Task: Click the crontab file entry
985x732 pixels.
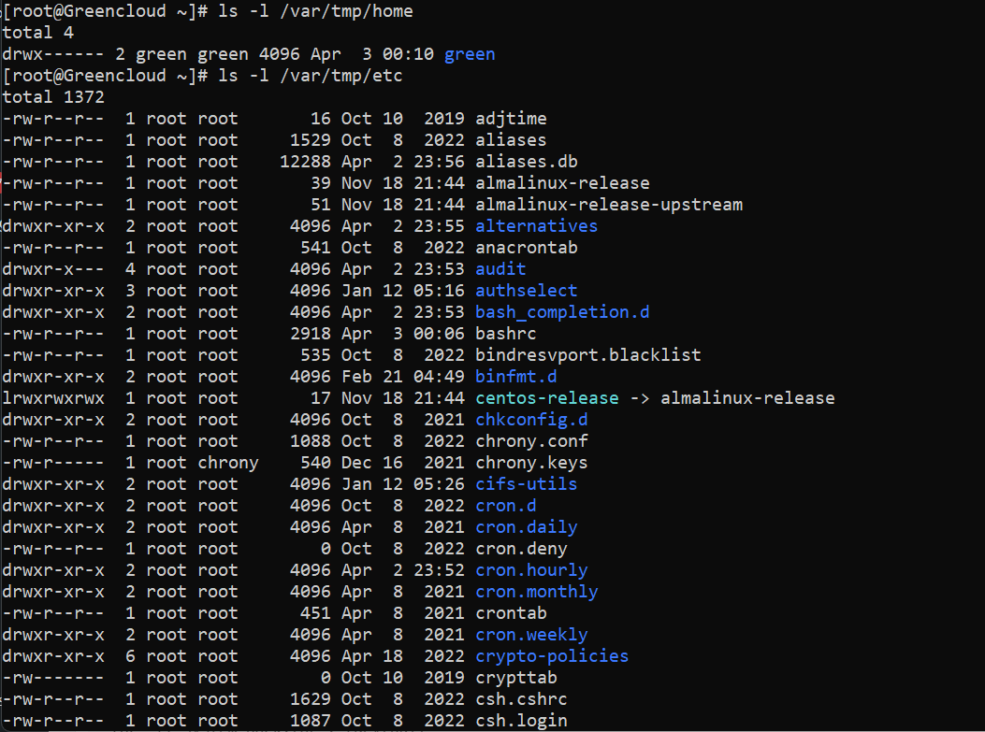Action: [511, 612]
